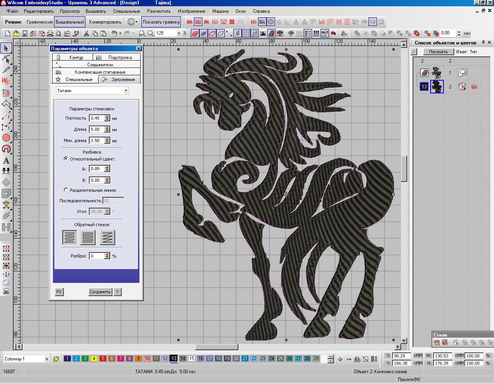
Task: Click the 'Показать' button in object list
Action: click(438, 52)
